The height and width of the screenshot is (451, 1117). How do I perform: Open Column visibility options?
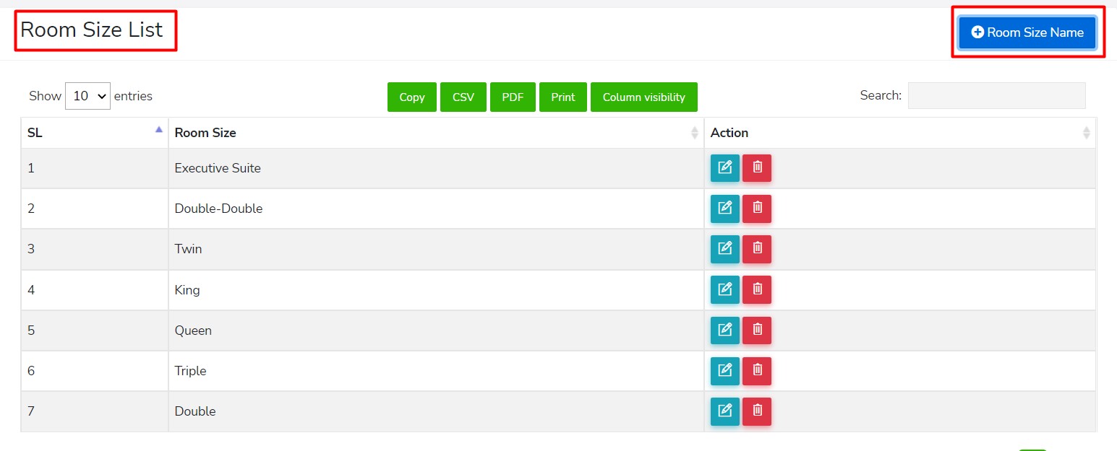pos(643,97)
